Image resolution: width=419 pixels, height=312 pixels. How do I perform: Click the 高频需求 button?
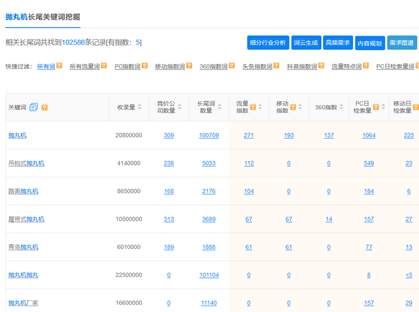338,43
